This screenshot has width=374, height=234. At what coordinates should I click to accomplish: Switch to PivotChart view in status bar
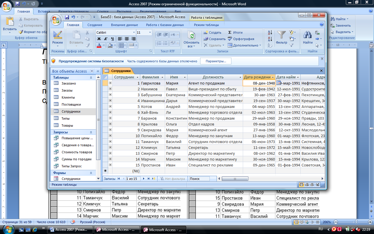(312, 185)
